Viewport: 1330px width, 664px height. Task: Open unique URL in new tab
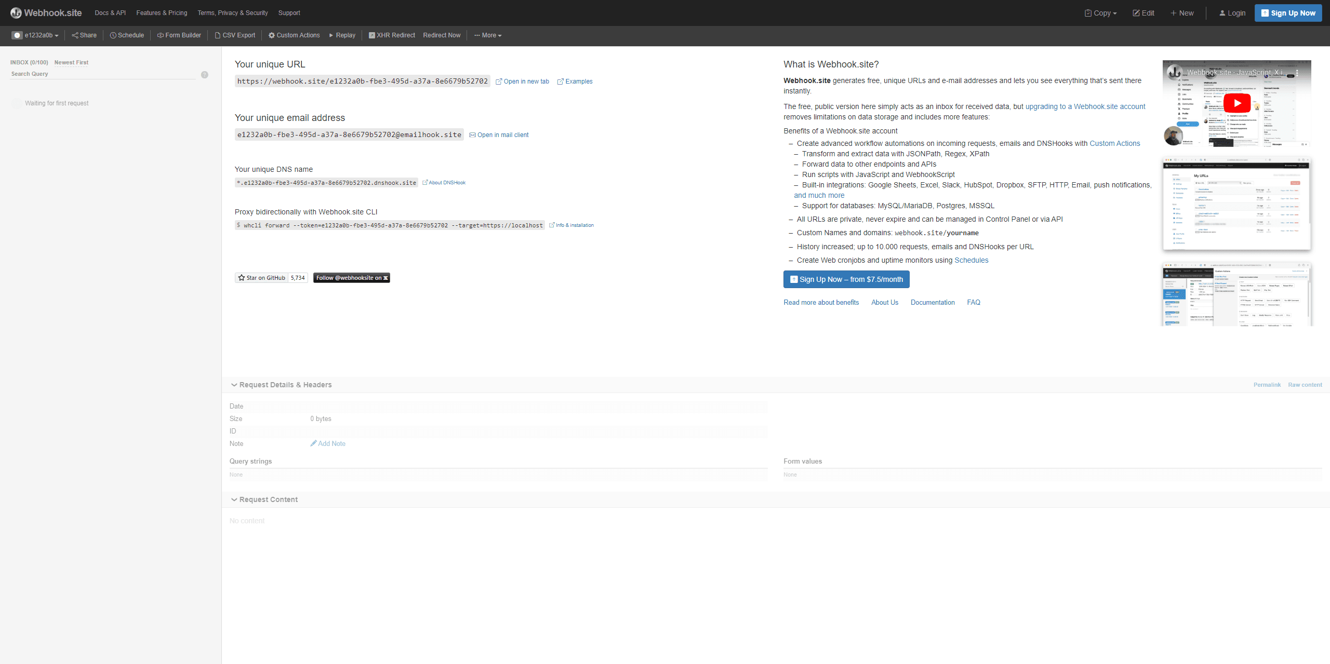[522, 82]
